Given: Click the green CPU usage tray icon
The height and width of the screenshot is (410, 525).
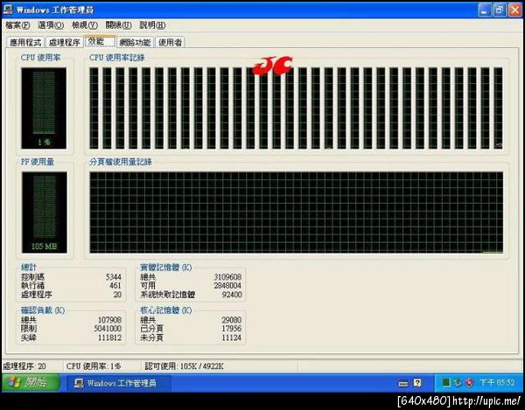Looking at the screenshot, I should 445,383.
